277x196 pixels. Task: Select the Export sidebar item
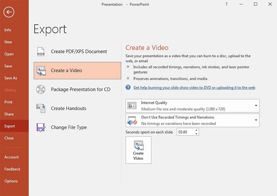click(x=14, y=126)
